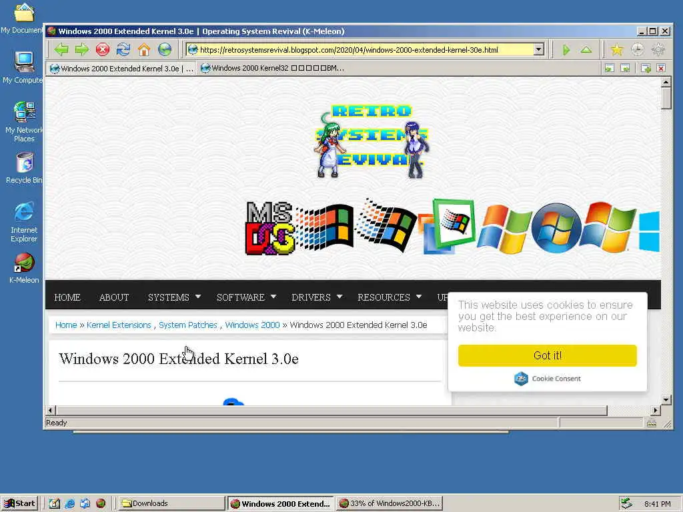Click the taskbar clock showing 8:41 PM

click(x=657, y=504)
